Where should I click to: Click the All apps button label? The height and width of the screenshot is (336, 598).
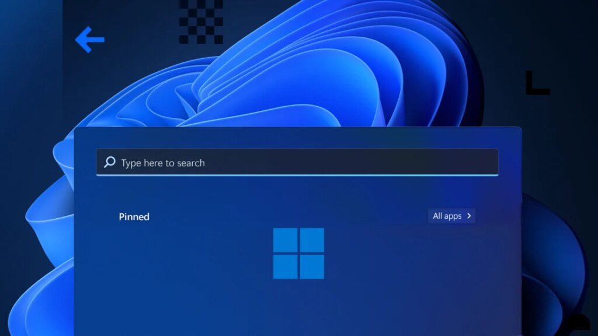tap(447, 216)
